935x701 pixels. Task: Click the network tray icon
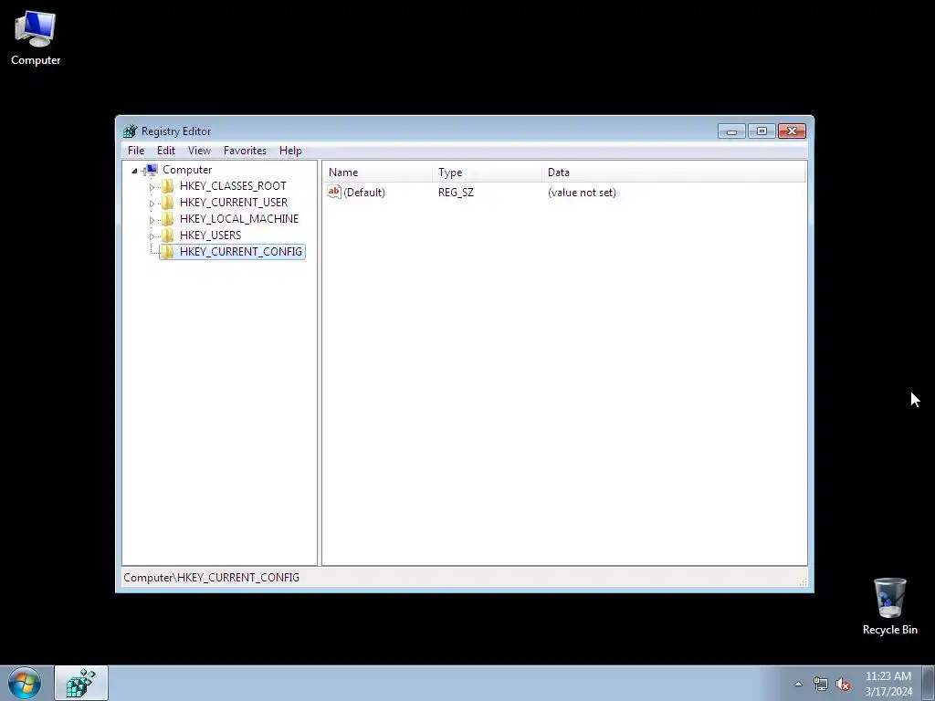point(821,685)
